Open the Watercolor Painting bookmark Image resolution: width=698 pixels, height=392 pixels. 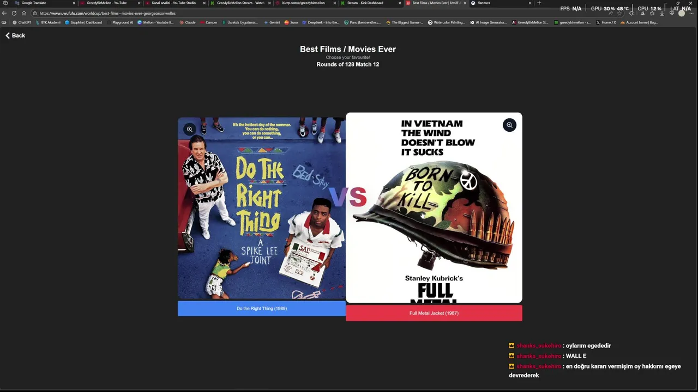[x=446, y=22]
